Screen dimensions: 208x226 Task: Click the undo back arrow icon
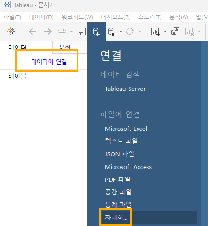coord(33,32)
